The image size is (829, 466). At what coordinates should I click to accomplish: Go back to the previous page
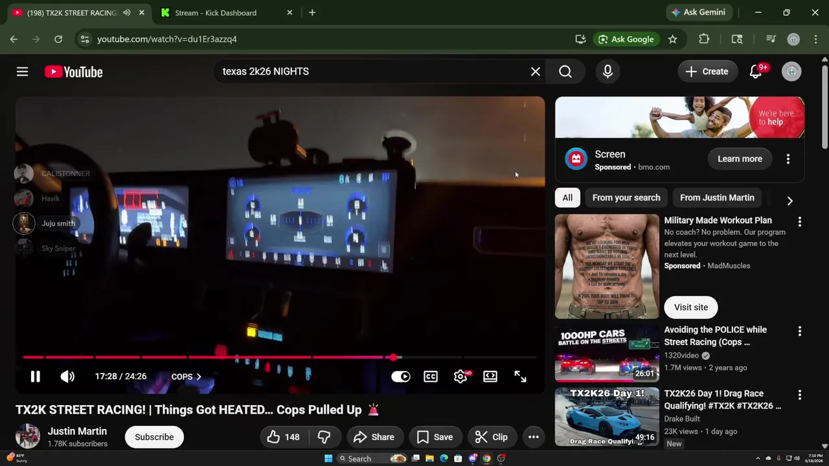[14, 39]
